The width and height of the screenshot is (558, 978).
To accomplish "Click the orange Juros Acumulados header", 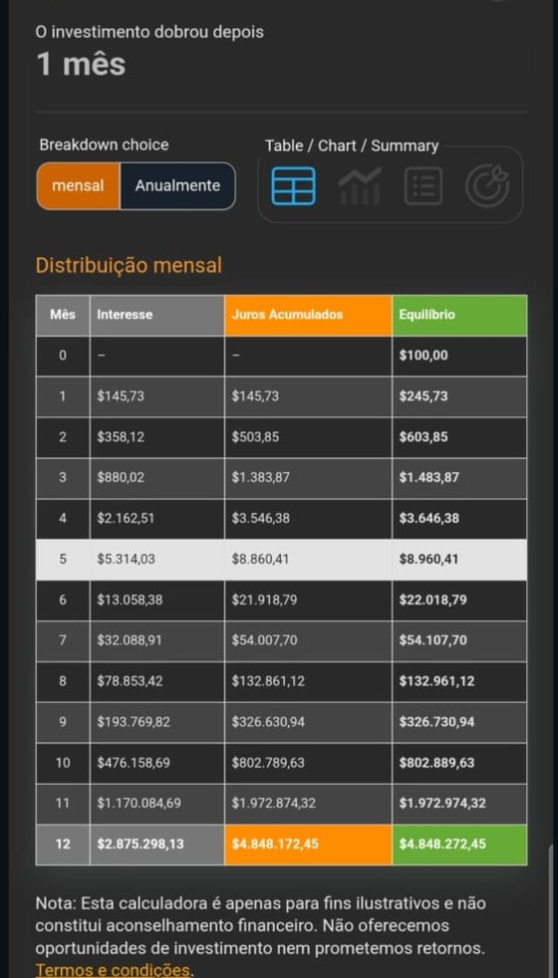I will (308, 315).
